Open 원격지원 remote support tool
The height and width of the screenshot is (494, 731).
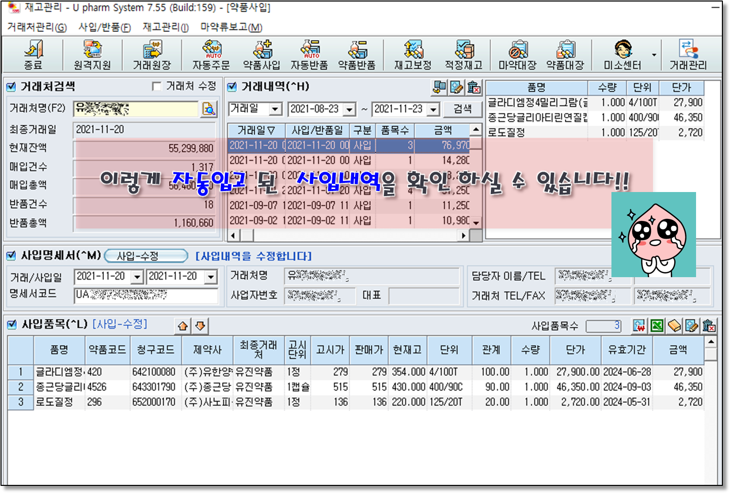pyautogui.click(x=92, y=55)
